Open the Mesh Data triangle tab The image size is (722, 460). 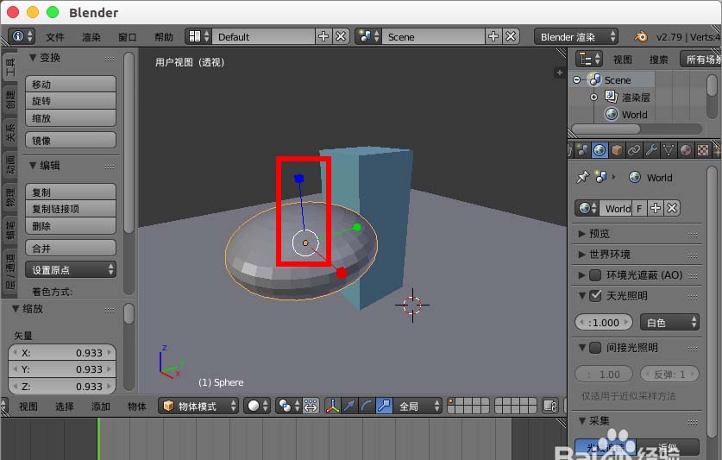pyautogui.click(x=669, y=150)
